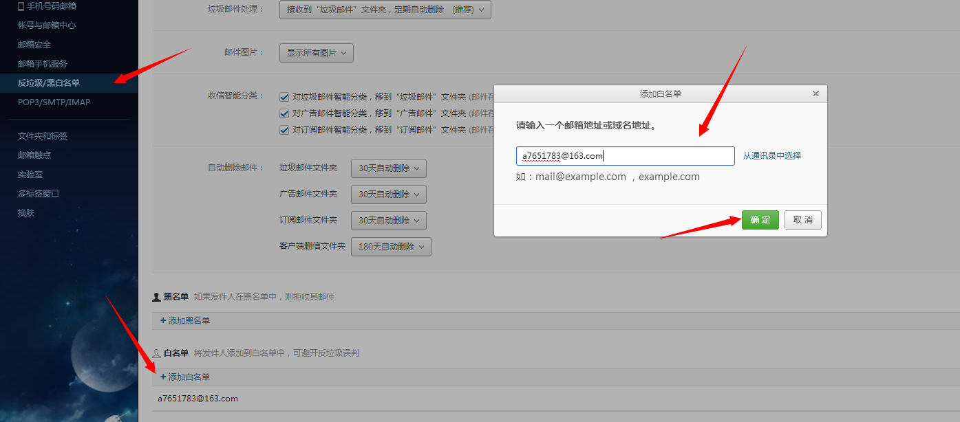Toggle 对订阅邮件智能分类 checkbox
Image resolution: width=960 pixels, height=422 pixels.
[284, 130]
